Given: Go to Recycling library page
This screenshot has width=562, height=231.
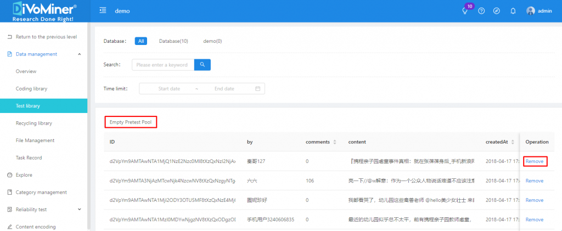Looking at the screenshot, I should tap(34, 123).
